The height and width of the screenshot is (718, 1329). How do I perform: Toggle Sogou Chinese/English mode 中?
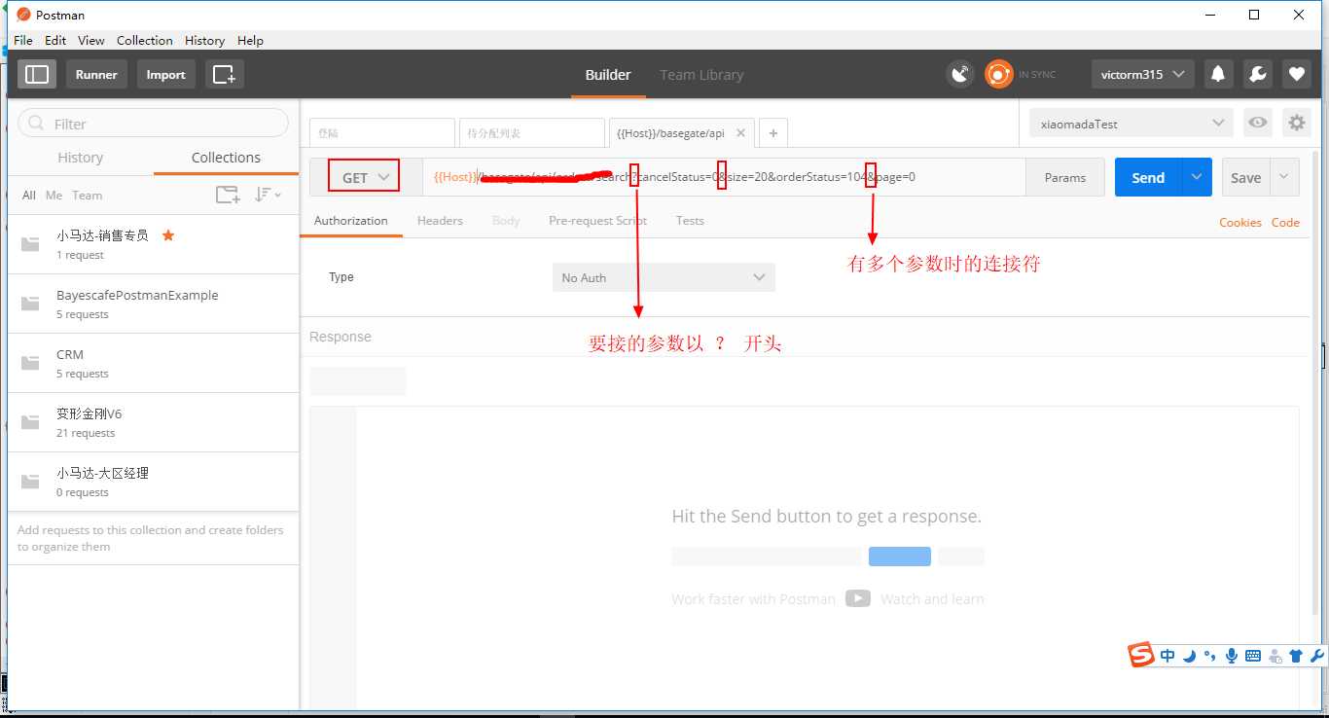[x=1167, y=656]
